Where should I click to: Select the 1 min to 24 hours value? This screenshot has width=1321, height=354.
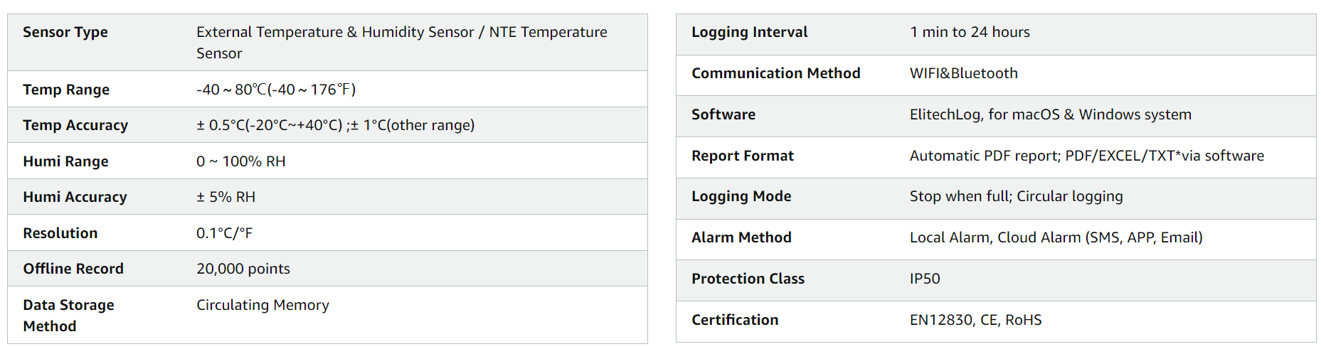(970, 32)
